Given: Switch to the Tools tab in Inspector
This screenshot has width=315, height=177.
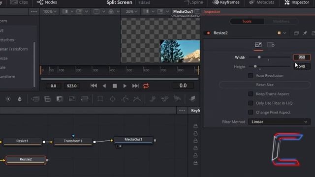Looking at the screenshot, I should (247, 22).
